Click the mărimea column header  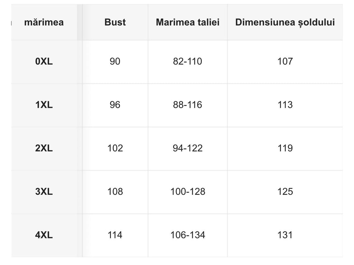pyautogui.click(x=44, y=22)
